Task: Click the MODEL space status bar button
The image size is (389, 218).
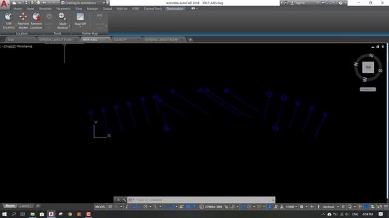Action: pos(100,206)
